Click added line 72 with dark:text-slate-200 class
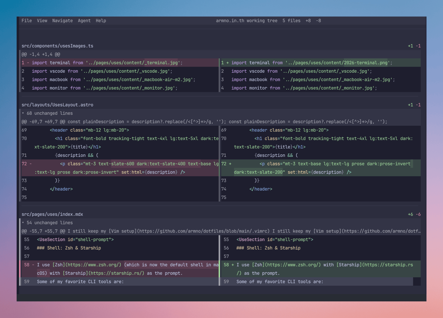 320,168
